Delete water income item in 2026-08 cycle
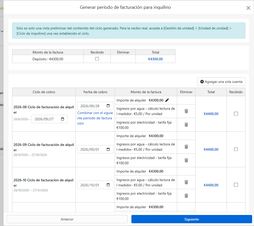The width and height of the screenshot is (254, 226). tap(186, 111)
